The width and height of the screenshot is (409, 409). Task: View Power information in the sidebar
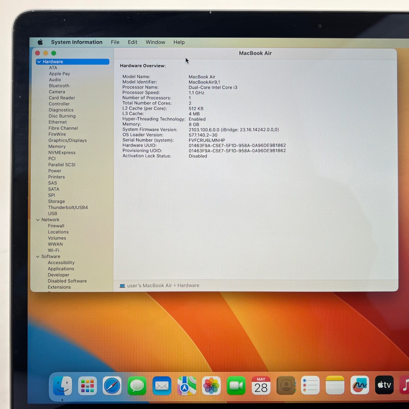(x=55, y=171)
